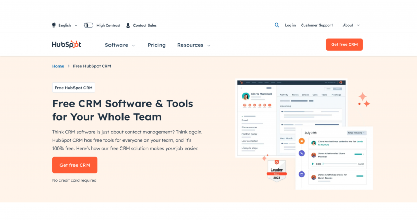Image resolution: width=417 pixels, height=220 pixels.
Task: Open the Filter timeline dropdown
Action: point(357,133)
